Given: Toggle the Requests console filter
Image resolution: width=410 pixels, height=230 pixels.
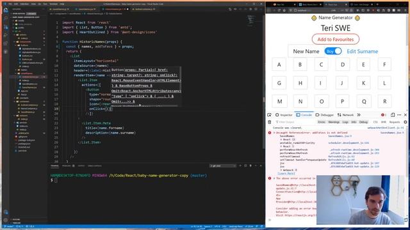Looking at the screenshot, I should [x=395, y=122].
